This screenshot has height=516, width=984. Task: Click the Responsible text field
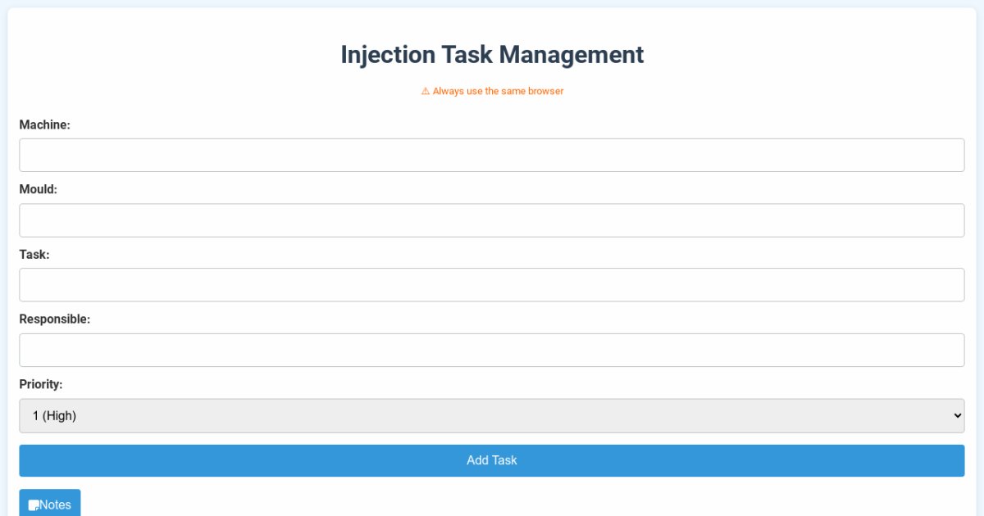[x=491, y=350]
